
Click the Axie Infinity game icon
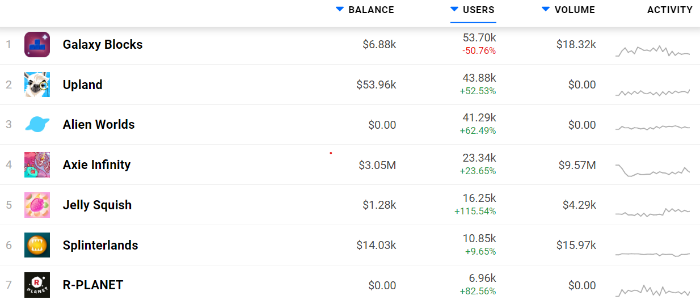click(37, 164)
